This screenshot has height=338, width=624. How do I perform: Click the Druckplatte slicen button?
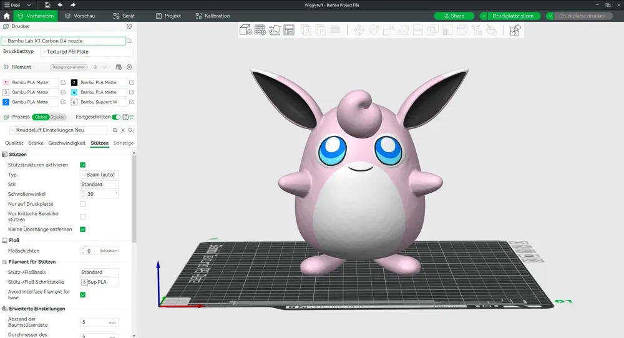[x=513, y=16]
